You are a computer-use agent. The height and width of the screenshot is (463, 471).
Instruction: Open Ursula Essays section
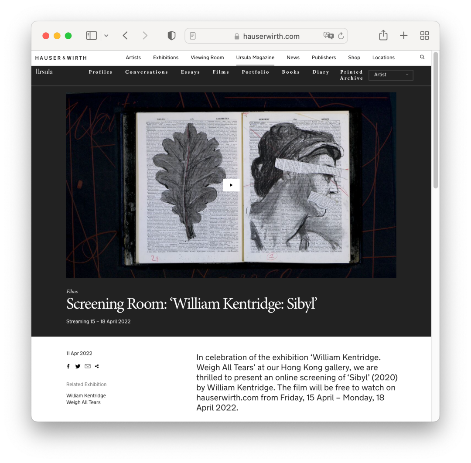[x=190, y=72]
